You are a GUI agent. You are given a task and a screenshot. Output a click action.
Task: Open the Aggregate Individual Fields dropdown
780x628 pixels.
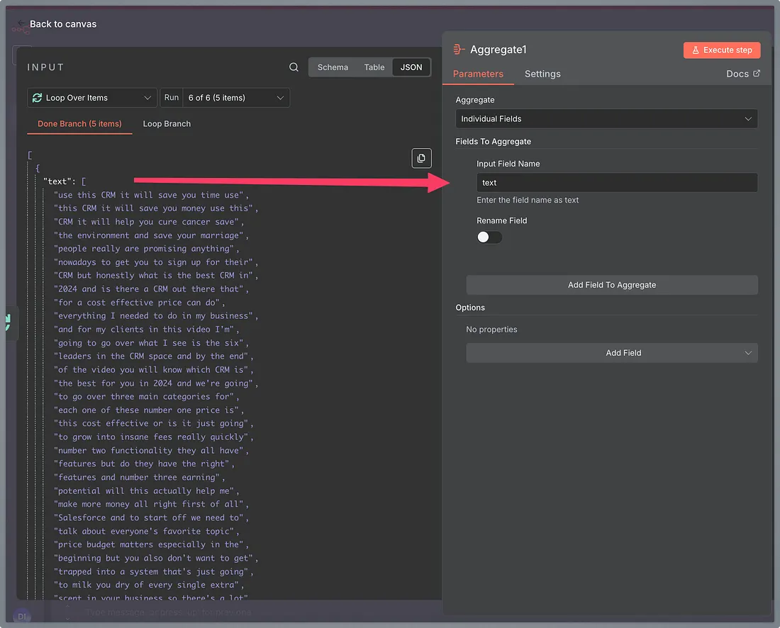point(606,119)
